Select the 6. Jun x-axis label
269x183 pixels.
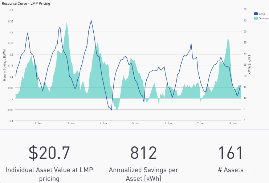coord(168,123)
